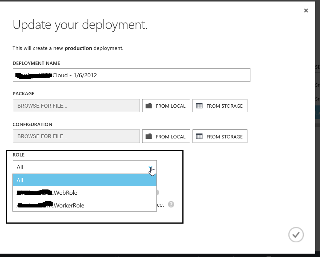Click the Configuration browse for file field
The width and height of the screenshot is (320, 257).
click(76, 136)
